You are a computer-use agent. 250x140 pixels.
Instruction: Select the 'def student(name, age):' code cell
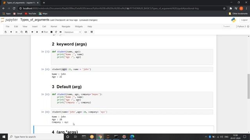click(132, 57)
